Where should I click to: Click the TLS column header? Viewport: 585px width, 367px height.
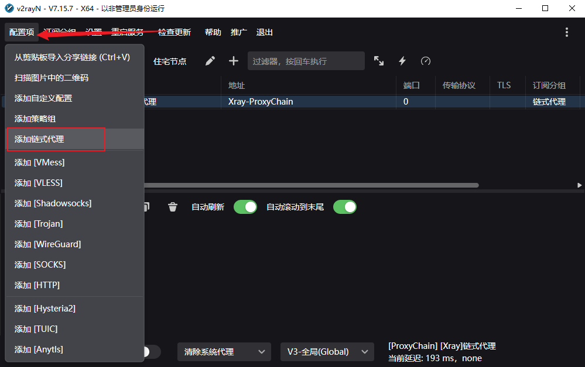click(x=504, y=85)
